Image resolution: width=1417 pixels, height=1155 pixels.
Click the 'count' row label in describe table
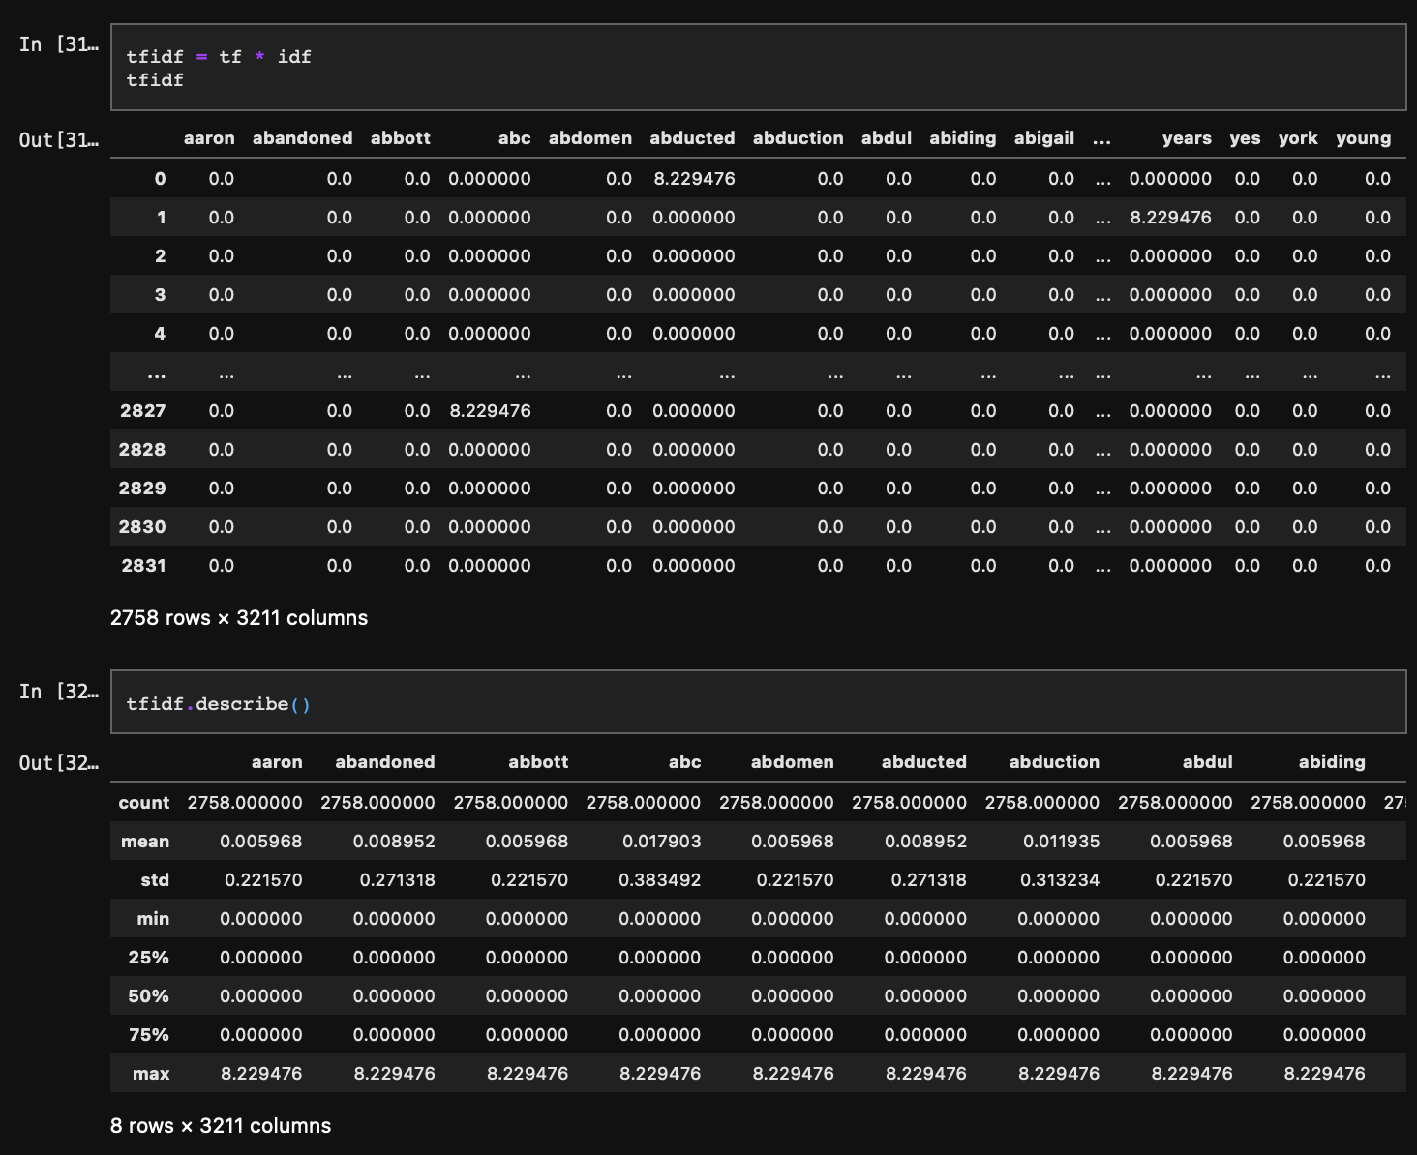point(144,803)
